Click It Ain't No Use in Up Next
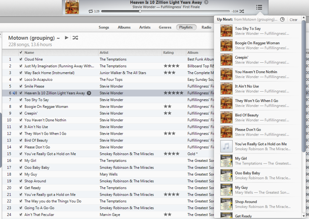 [258, 89]
